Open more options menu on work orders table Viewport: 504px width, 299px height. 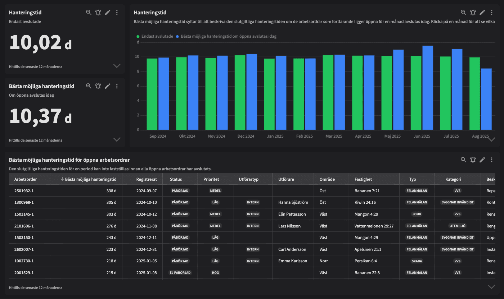pyautogui.click(x=492, y=160)
